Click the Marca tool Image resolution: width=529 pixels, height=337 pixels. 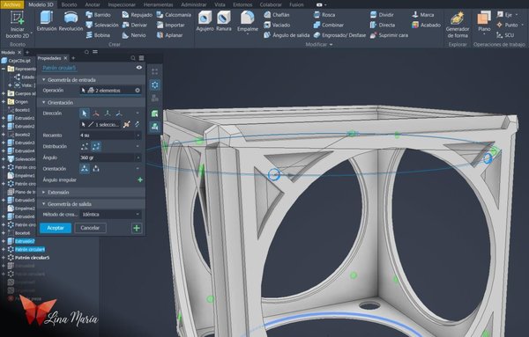click(423, 15)
